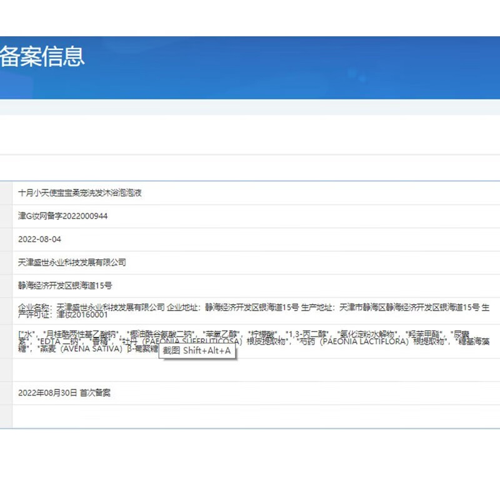Image resolution: width=500 pixels, height=500 pixels.
Task: Select the date 2022-08-04 row
Action: coord(37,239)
